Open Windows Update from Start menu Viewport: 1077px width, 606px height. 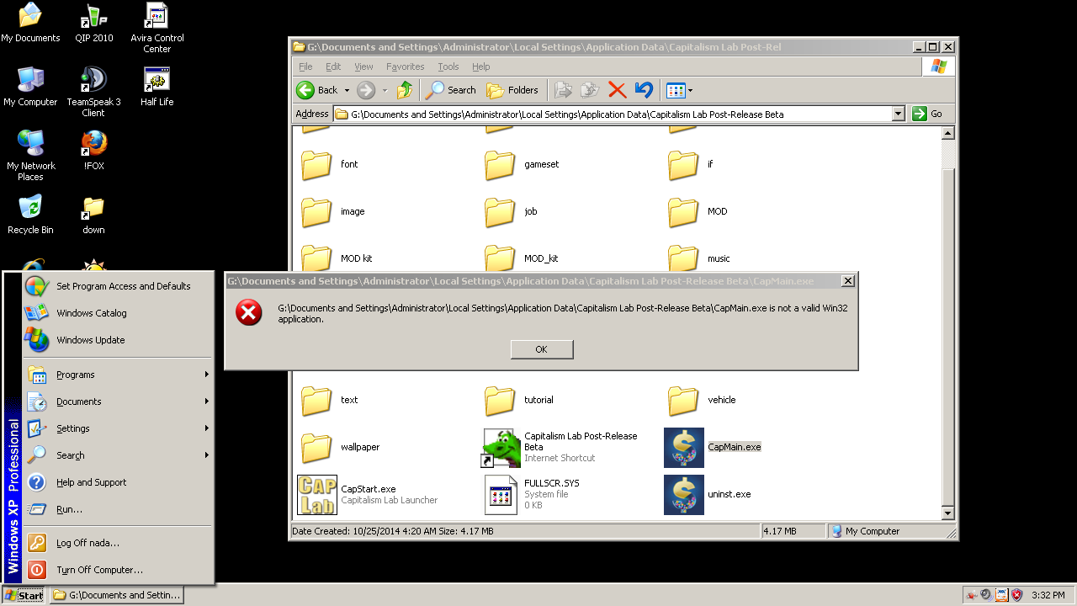(117, 340)
